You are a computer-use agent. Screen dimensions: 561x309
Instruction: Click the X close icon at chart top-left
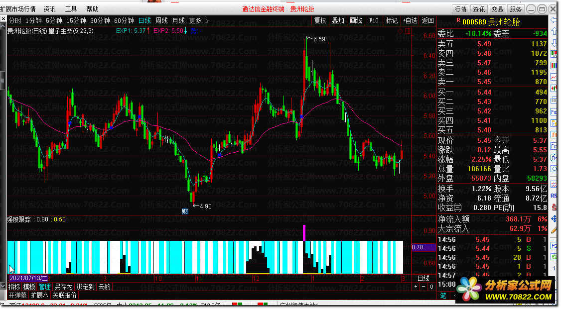click(x=3, y=19)
